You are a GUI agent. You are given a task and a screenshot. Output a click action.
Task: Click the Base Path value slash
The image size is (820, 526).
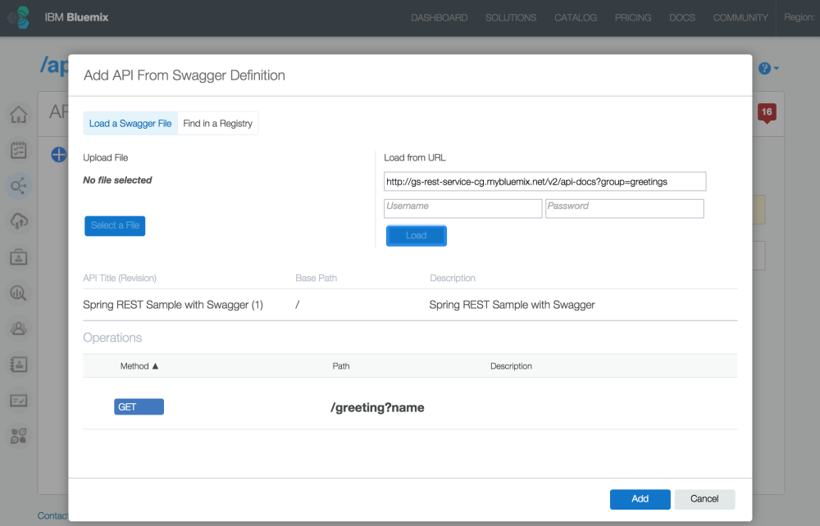coord(297,305)
